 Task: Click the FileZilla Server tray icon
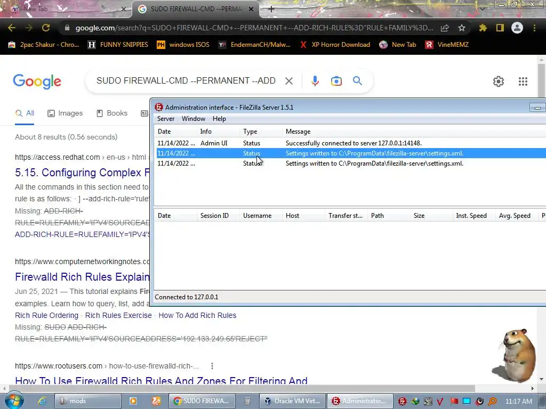(x=402, y=402)
